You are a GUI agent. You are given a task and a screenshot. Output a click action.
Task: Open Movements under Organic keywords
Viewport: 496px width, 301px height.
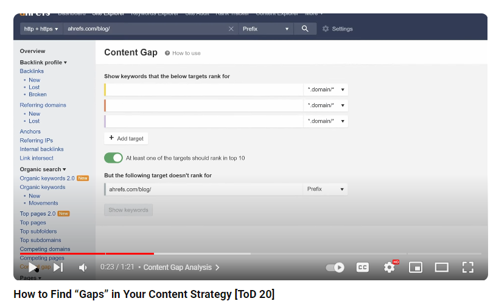pos(43,203)
